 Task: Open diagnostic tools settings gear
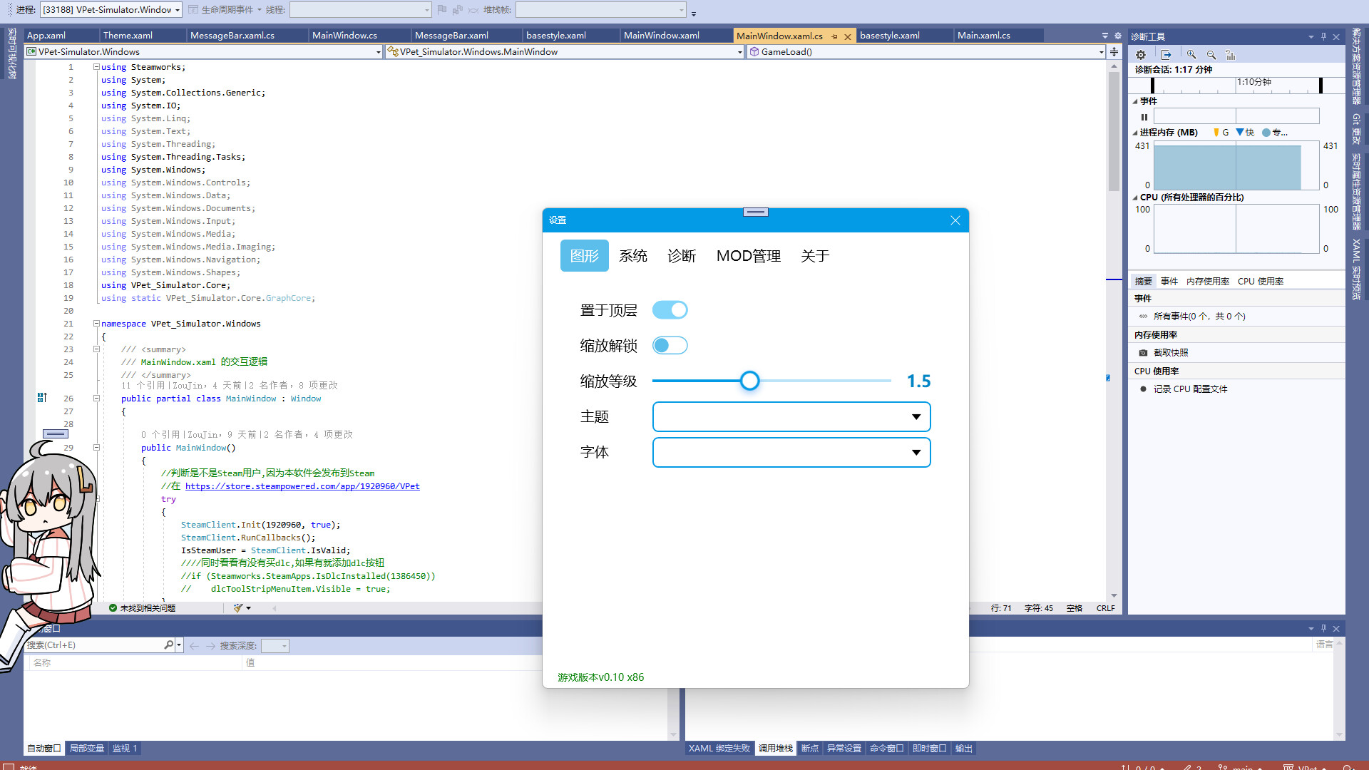click(1141, 55)
